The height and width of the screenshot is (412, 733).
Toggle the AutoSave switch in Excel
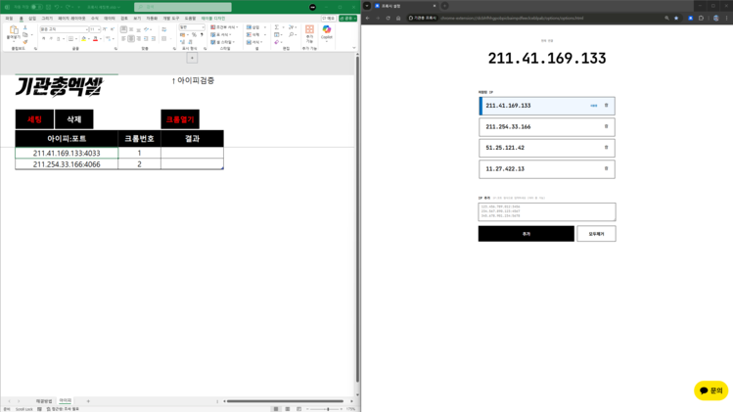(x=37, y=7)
